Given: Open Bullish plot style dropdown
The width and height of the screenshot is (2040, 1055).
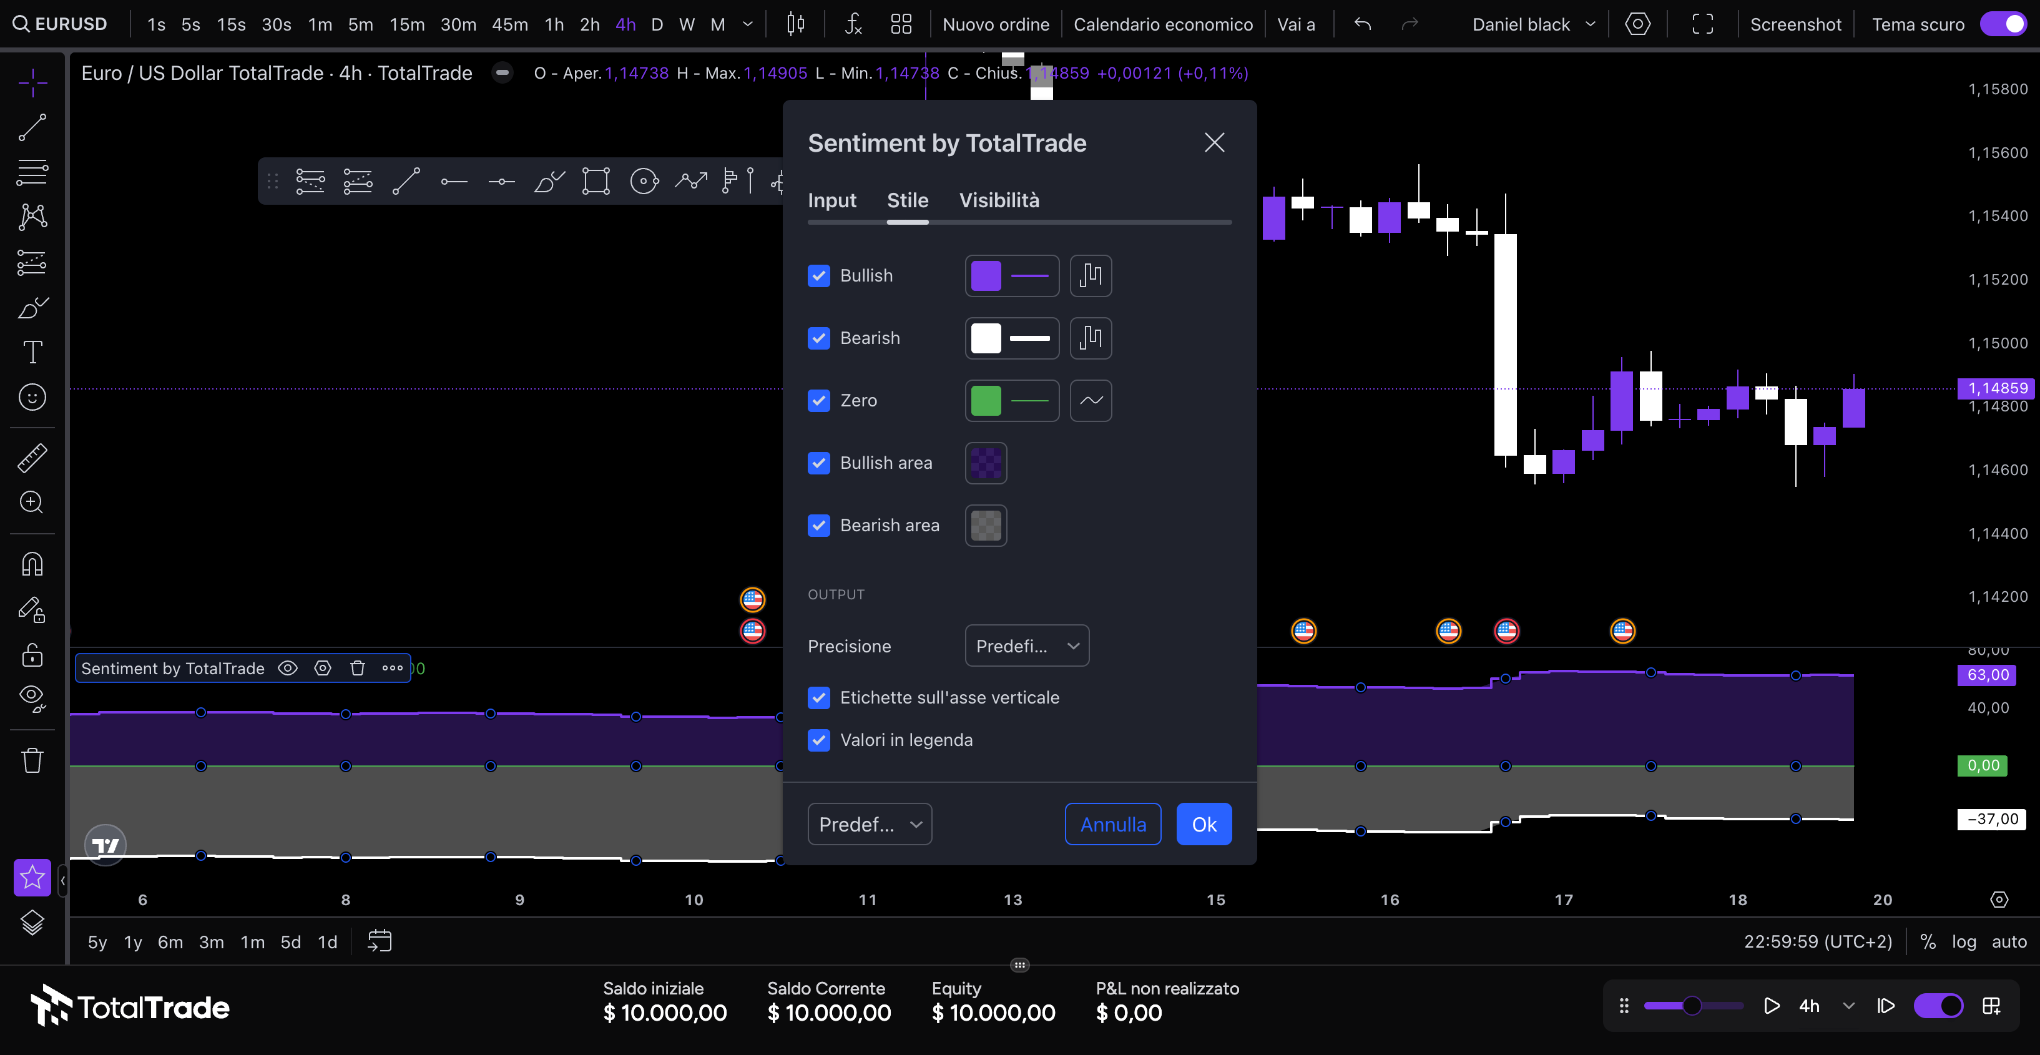Looking at the screenshot, I should (x=1091, y=276).
